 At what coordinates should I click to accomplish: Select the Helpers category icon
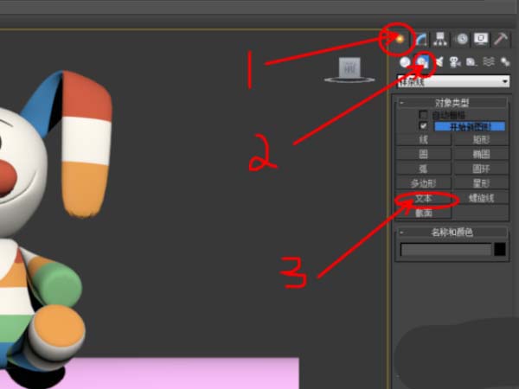pos(471,62)
